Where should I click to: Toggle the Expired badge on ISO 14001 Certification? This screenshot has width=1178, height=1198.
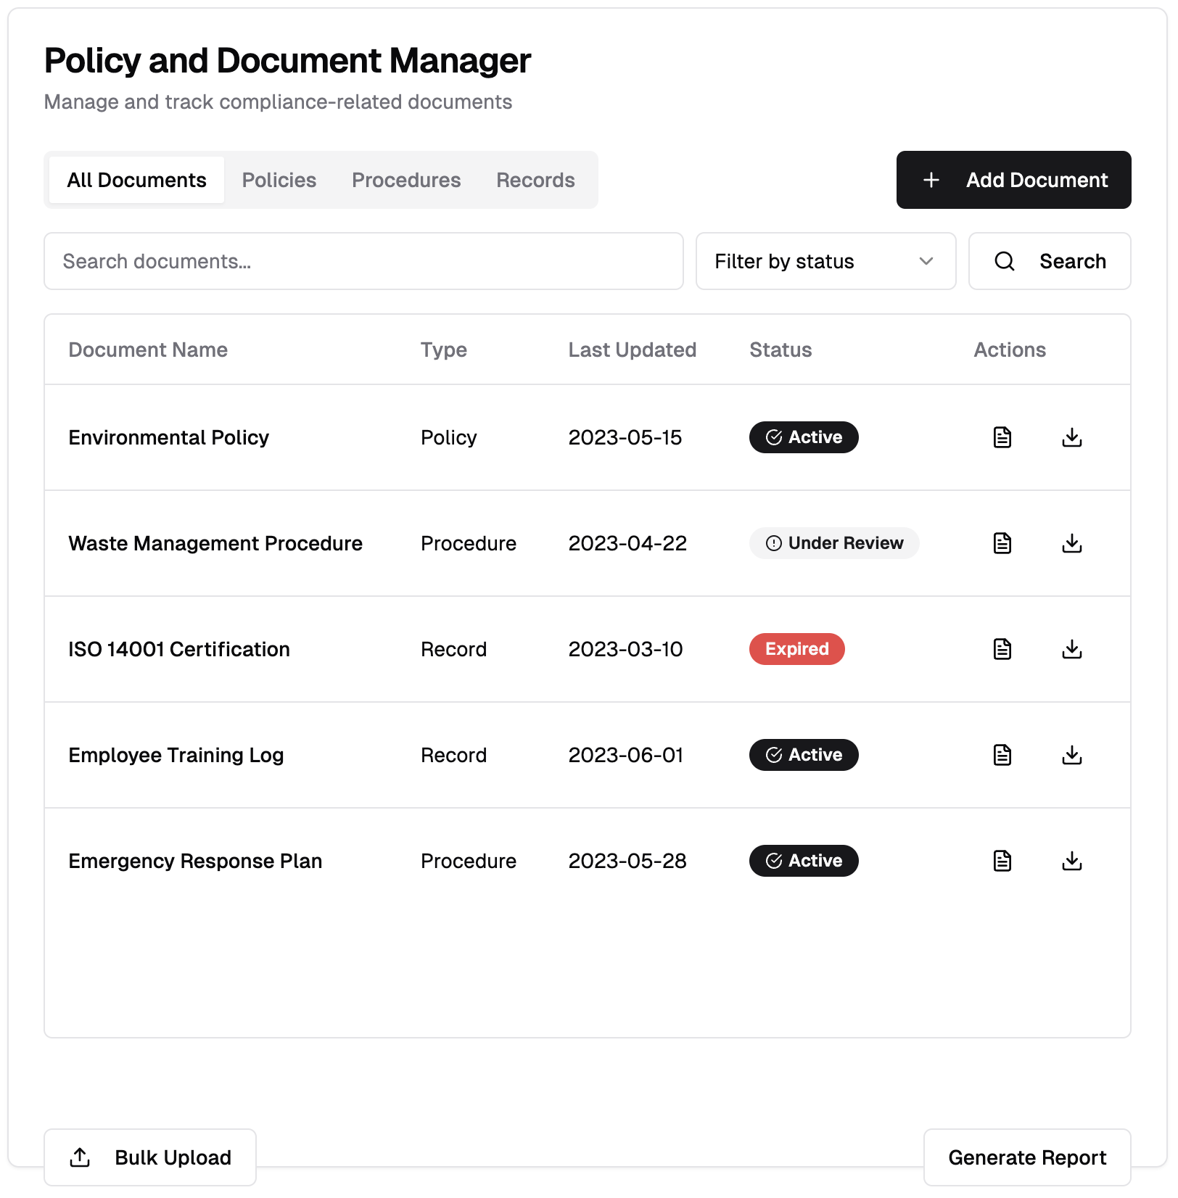(x=796, y=649)
